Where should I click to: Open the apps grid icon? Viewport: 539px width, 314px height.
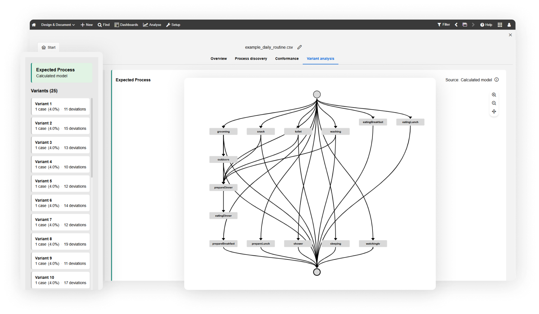tap(500, 25)
